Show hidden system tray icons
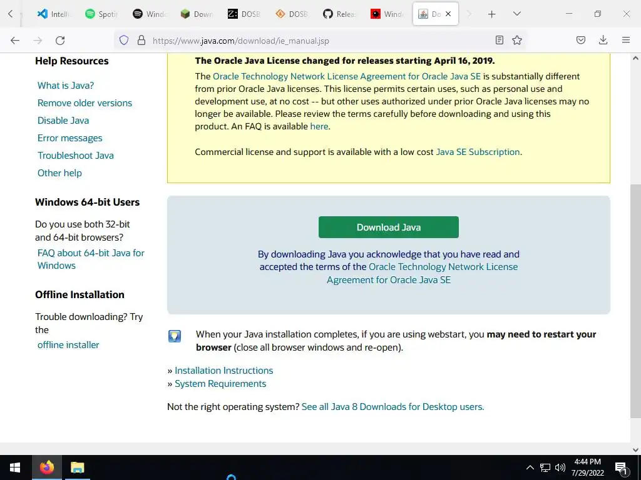 click(530, 467)
